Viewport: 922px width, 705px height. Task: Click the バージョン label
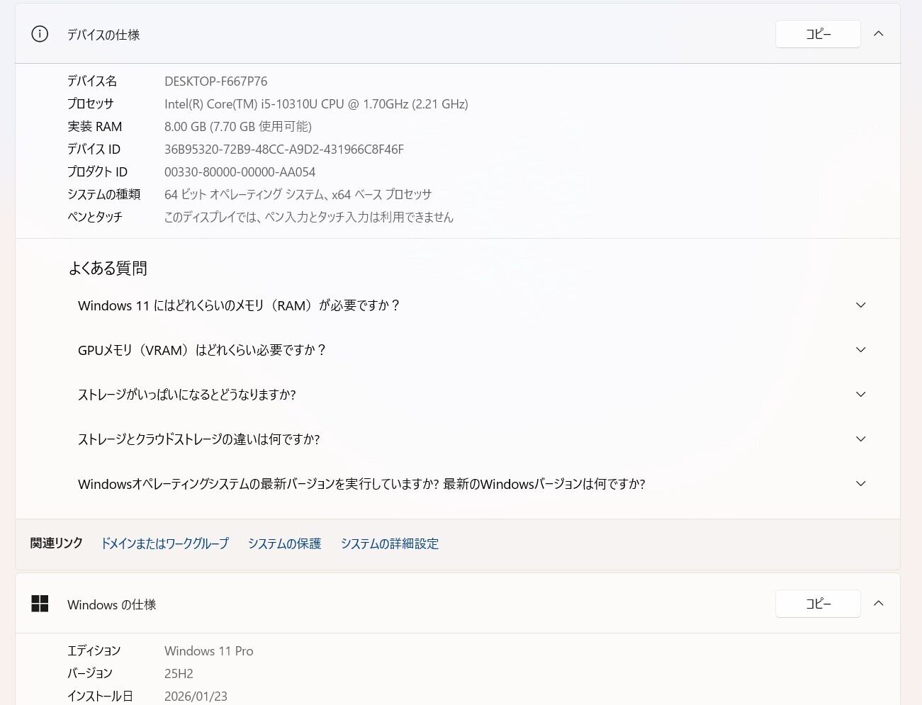click(90, 674)
